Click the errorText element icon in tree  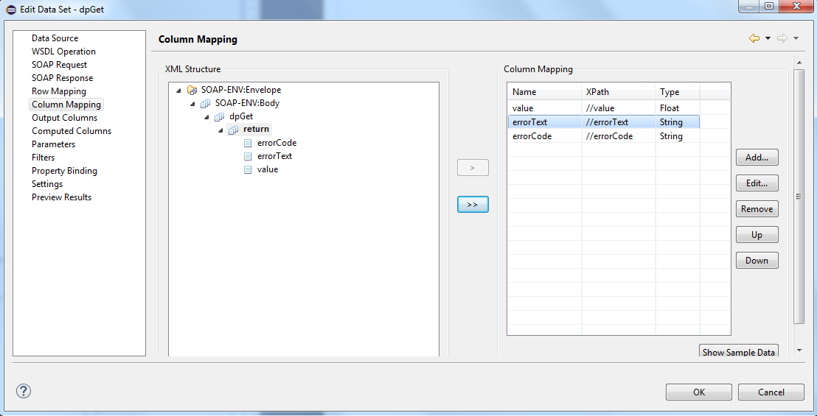click(248, 156)
